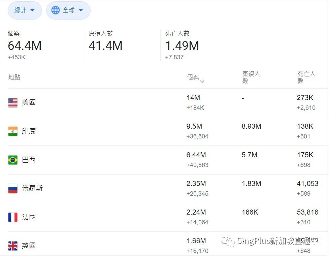Select the 俄羅斯 country name
This screenshot has height=256, width=329.
point(32,188)
